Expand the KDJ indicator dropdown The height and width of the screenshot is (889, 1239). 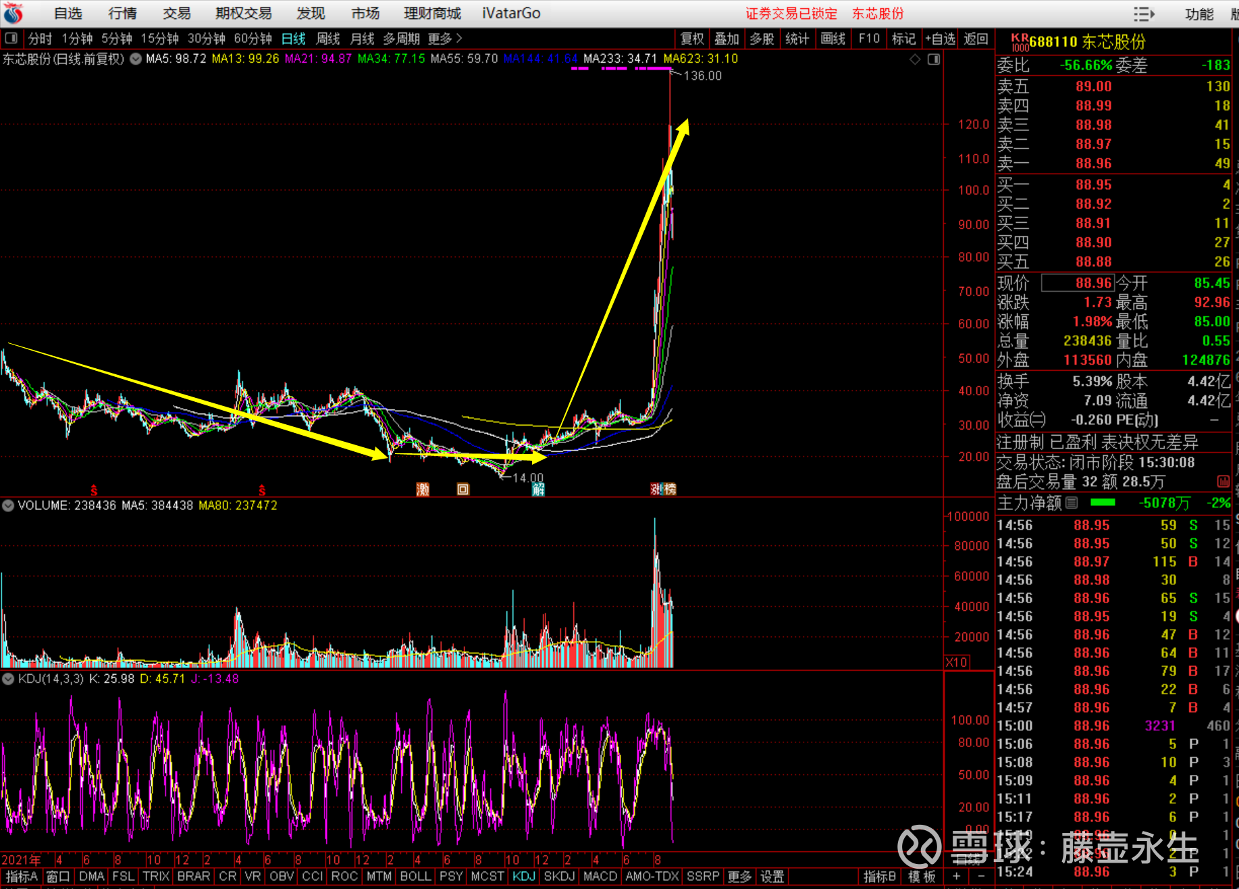tap(8, 679)
